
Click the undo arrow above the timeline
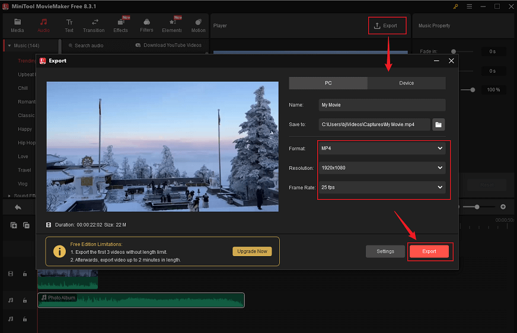click(x=18, y=207)
